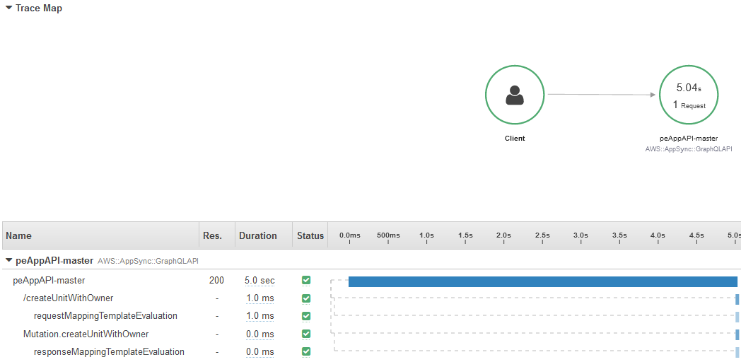Click the timeline bar for responseMappingTemplateEvaluation
Screen dimensions: 741x362
pos(737,353)
